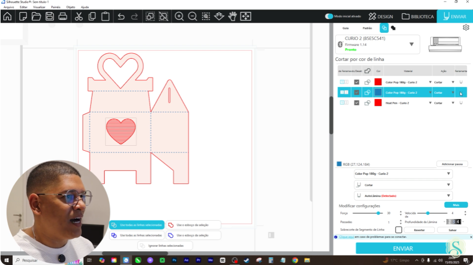
Task: Activate the zoom-to-selection tool
Action: [206, 16]
